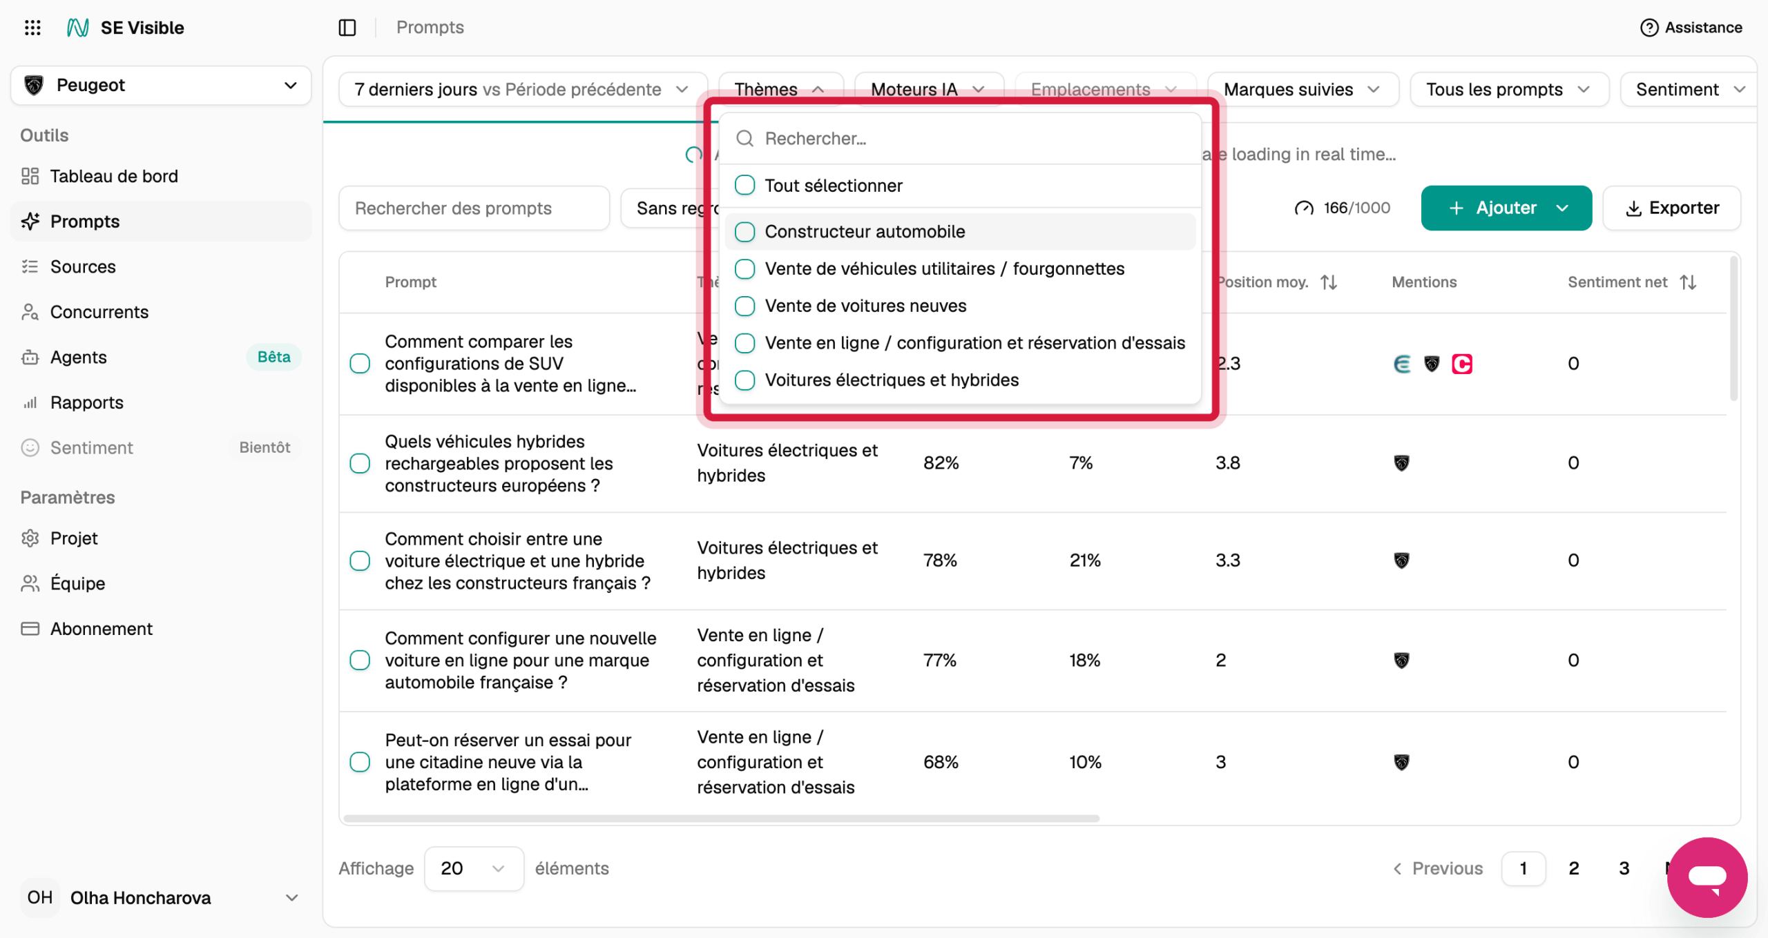1768x938 pixels.
Task: Open the Peugeot project dropdown
Action: 161,86
